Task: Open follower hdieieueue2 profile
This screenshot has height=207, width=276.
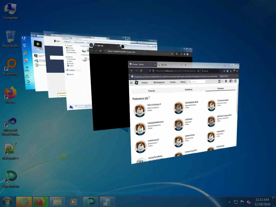Action: coord(153,140)
